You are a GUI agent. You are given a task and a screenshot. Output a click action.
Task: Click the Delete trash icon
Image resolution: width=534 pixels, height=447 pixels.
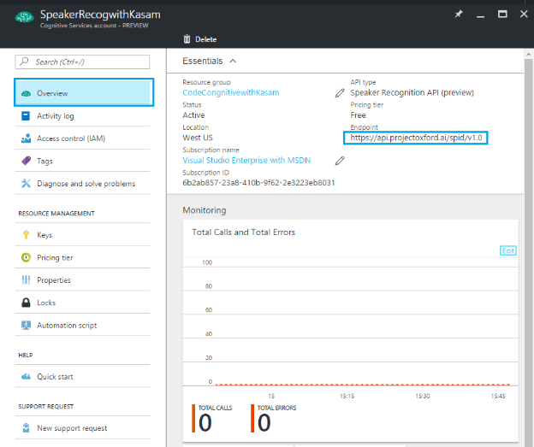187,39
